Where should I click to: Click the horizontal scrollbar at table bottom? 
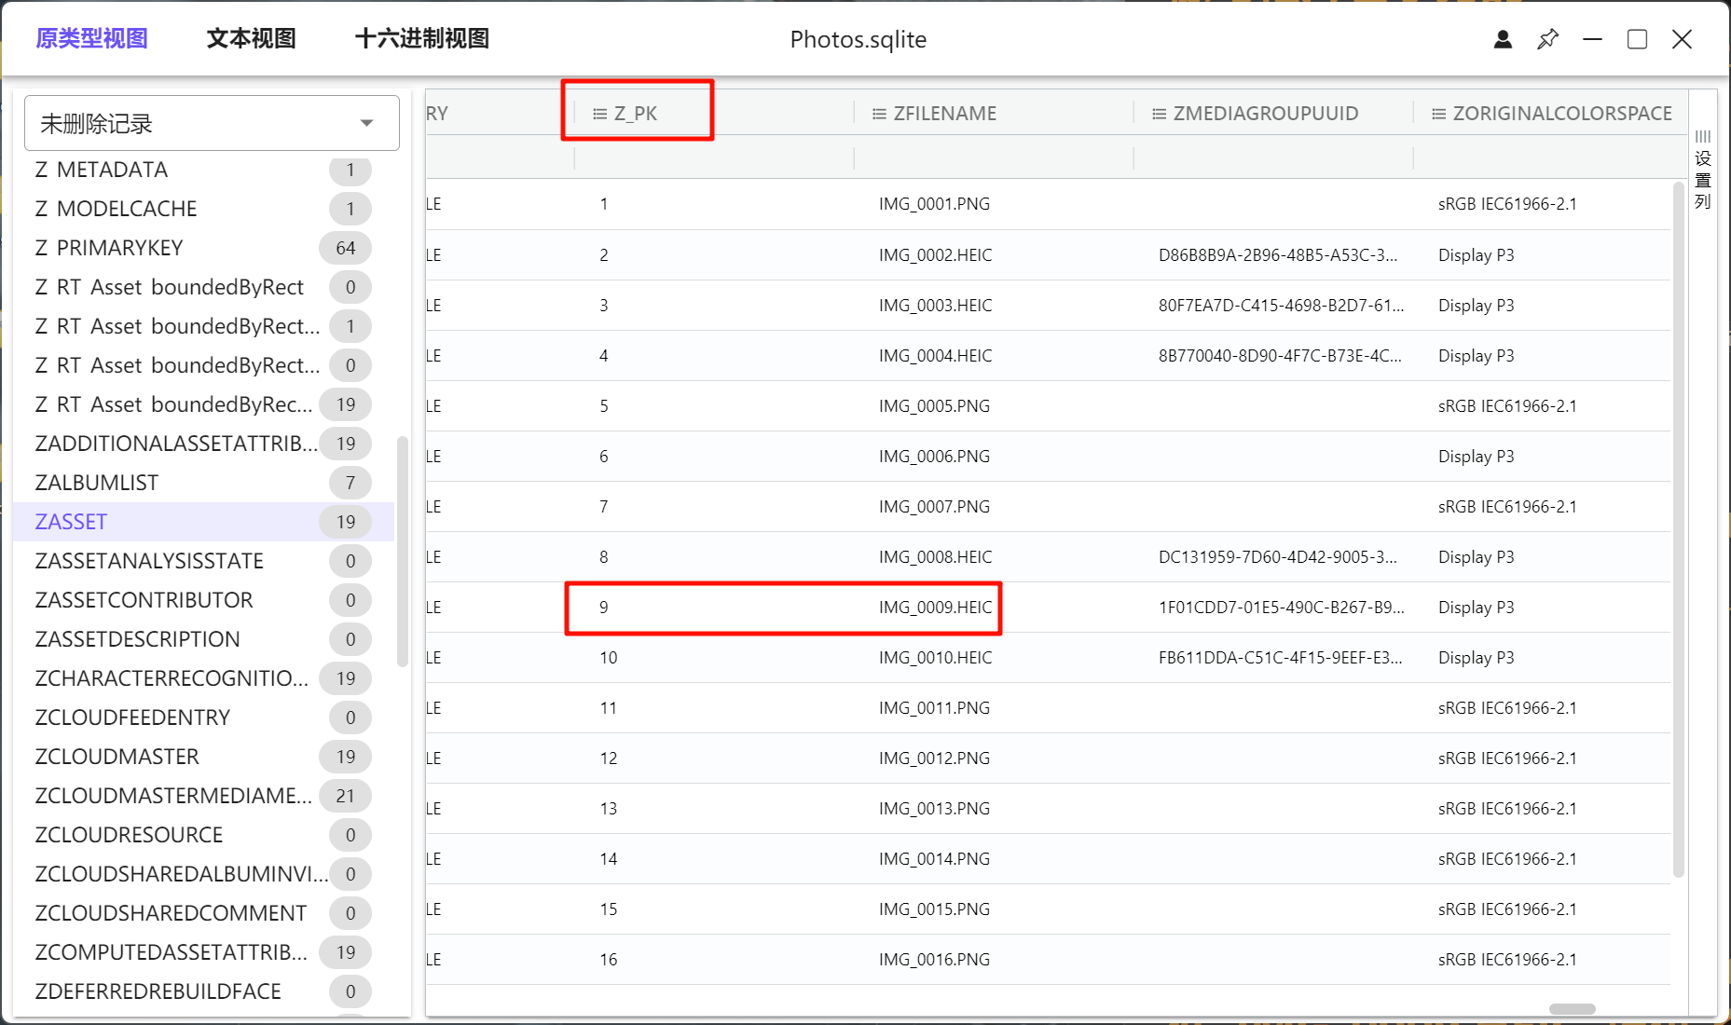point(1572,1009)
